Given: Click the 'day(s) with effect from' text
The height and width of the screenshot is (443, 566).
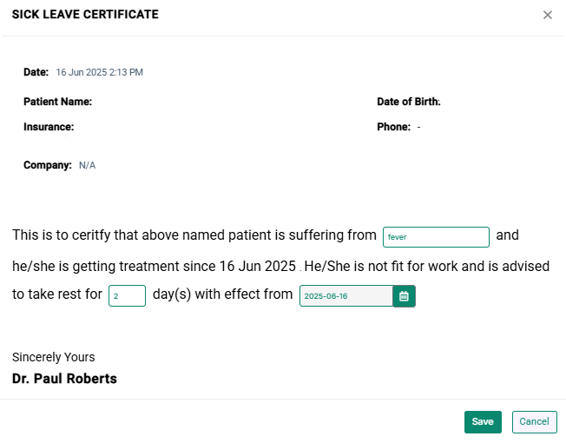Looking at the screenshot, I should (223, 294).
